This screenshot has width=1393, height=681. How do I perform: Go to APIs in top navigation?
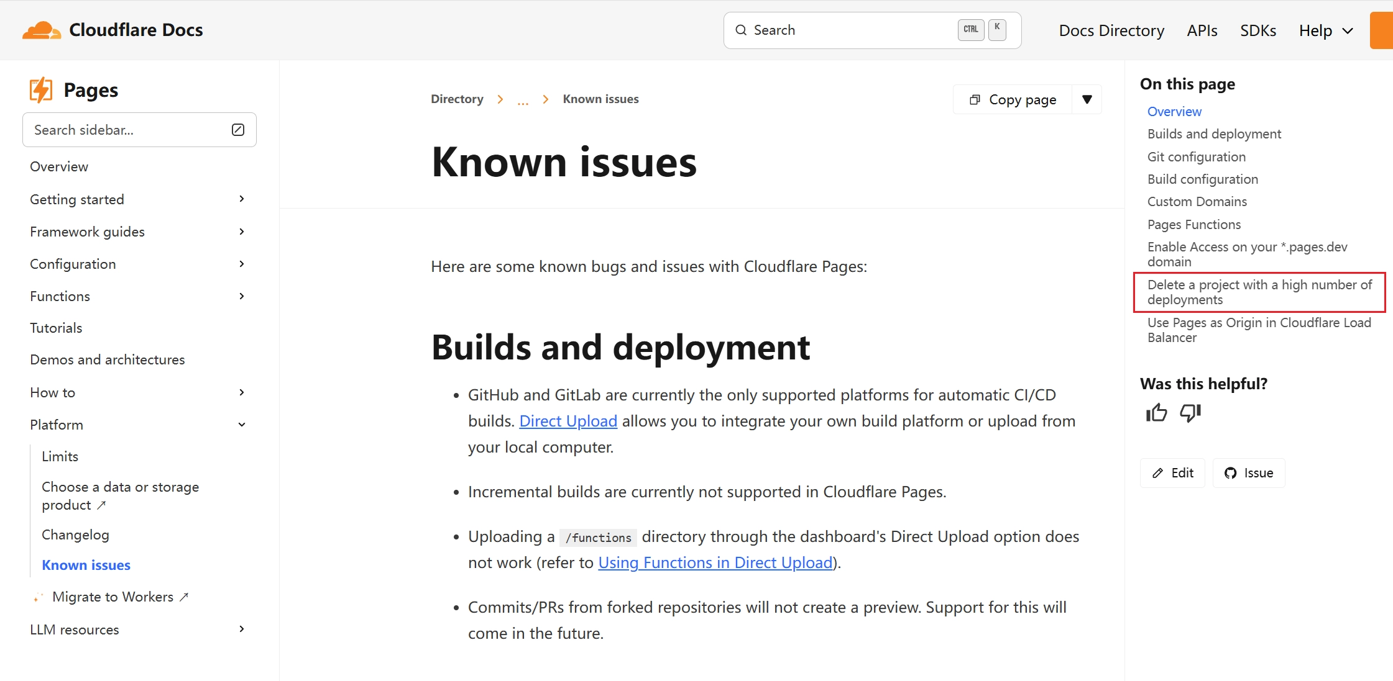[1202, 30]
